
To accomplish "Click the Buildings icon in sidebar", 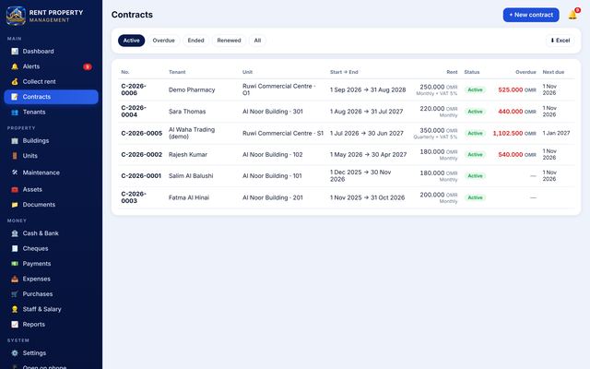I will click(x=15, y=140).
